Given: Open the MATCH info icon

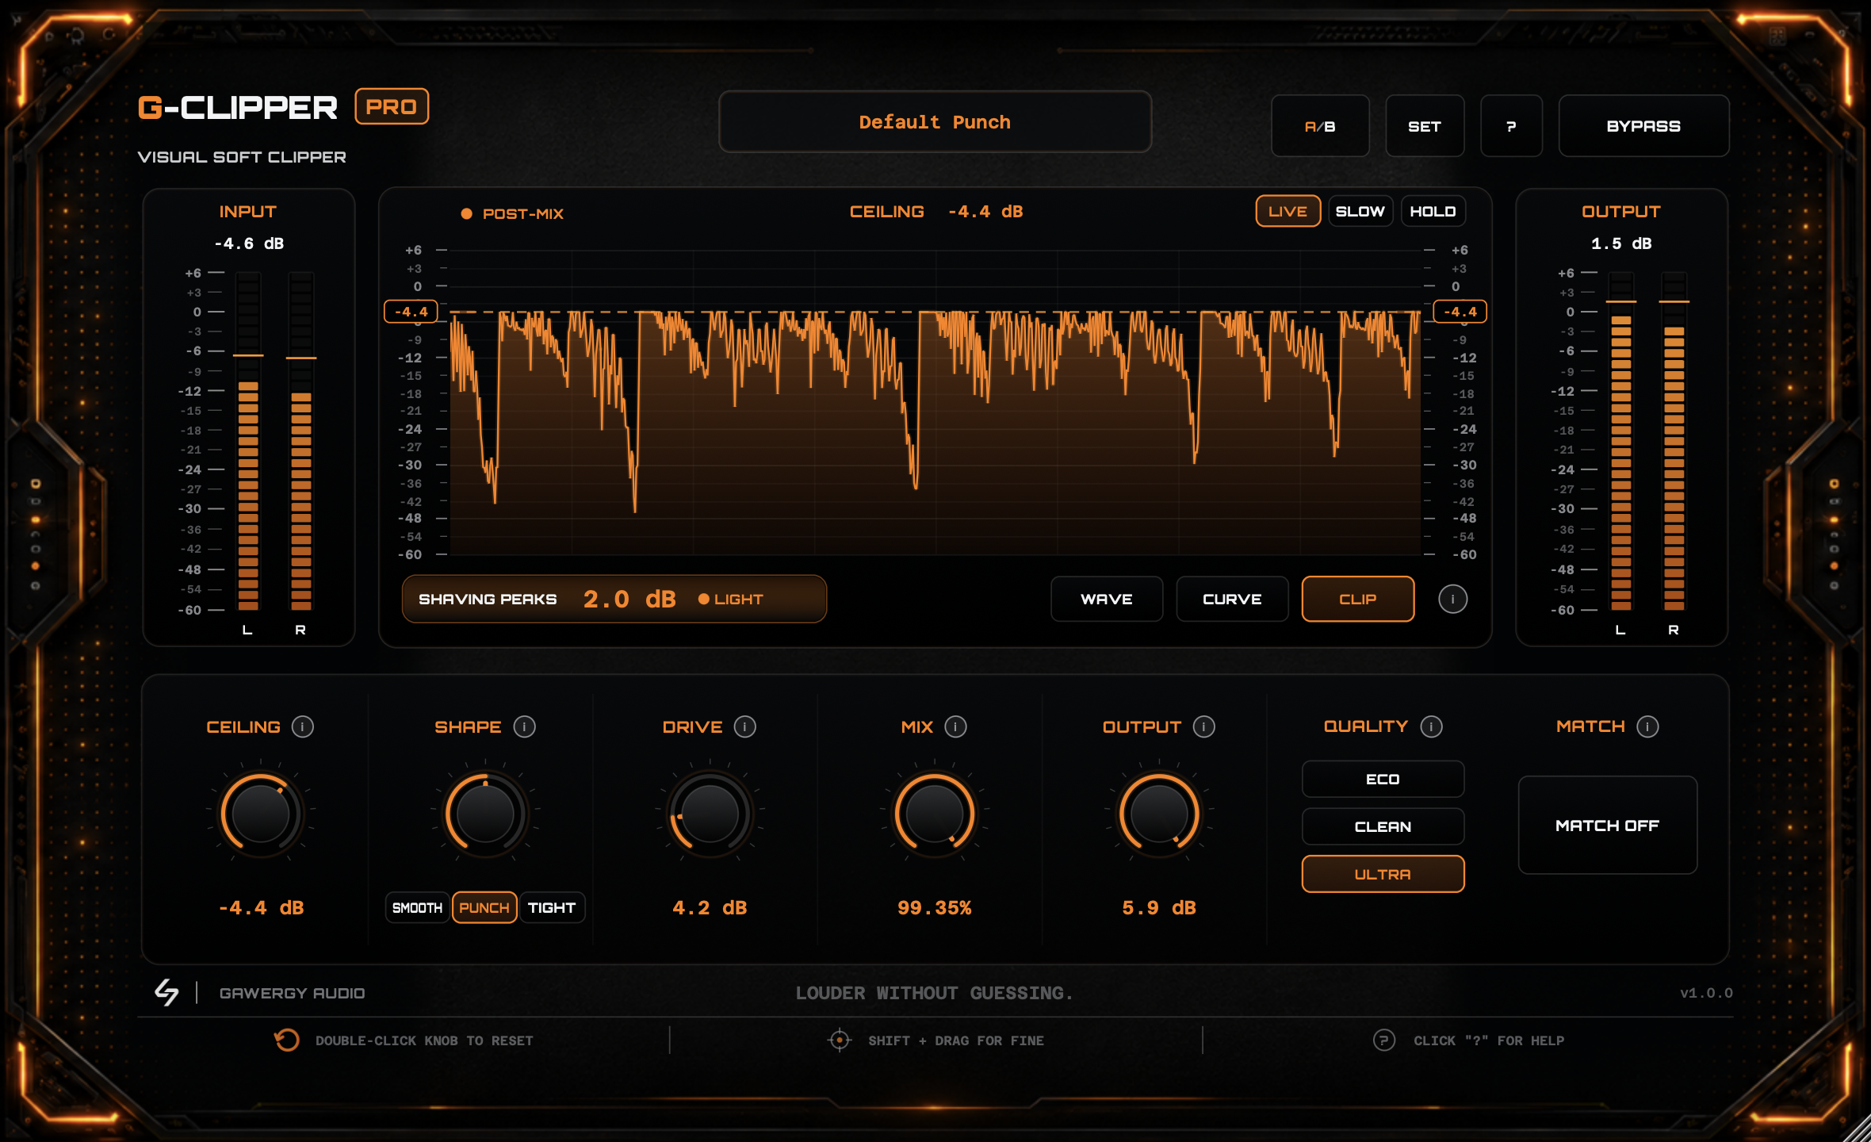Looking at the screenshot, I should pos(1648,726).
